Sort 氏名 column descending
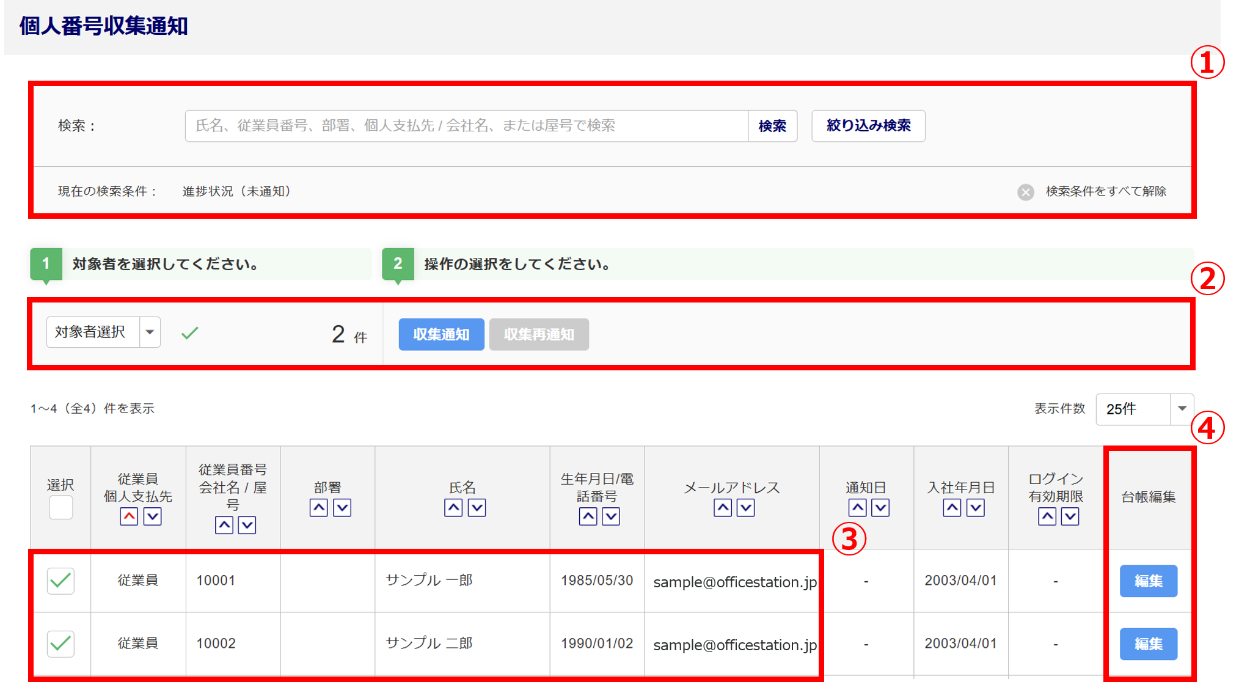The width and height of the screenshot is (1250, 682). (x=477, y=507)
